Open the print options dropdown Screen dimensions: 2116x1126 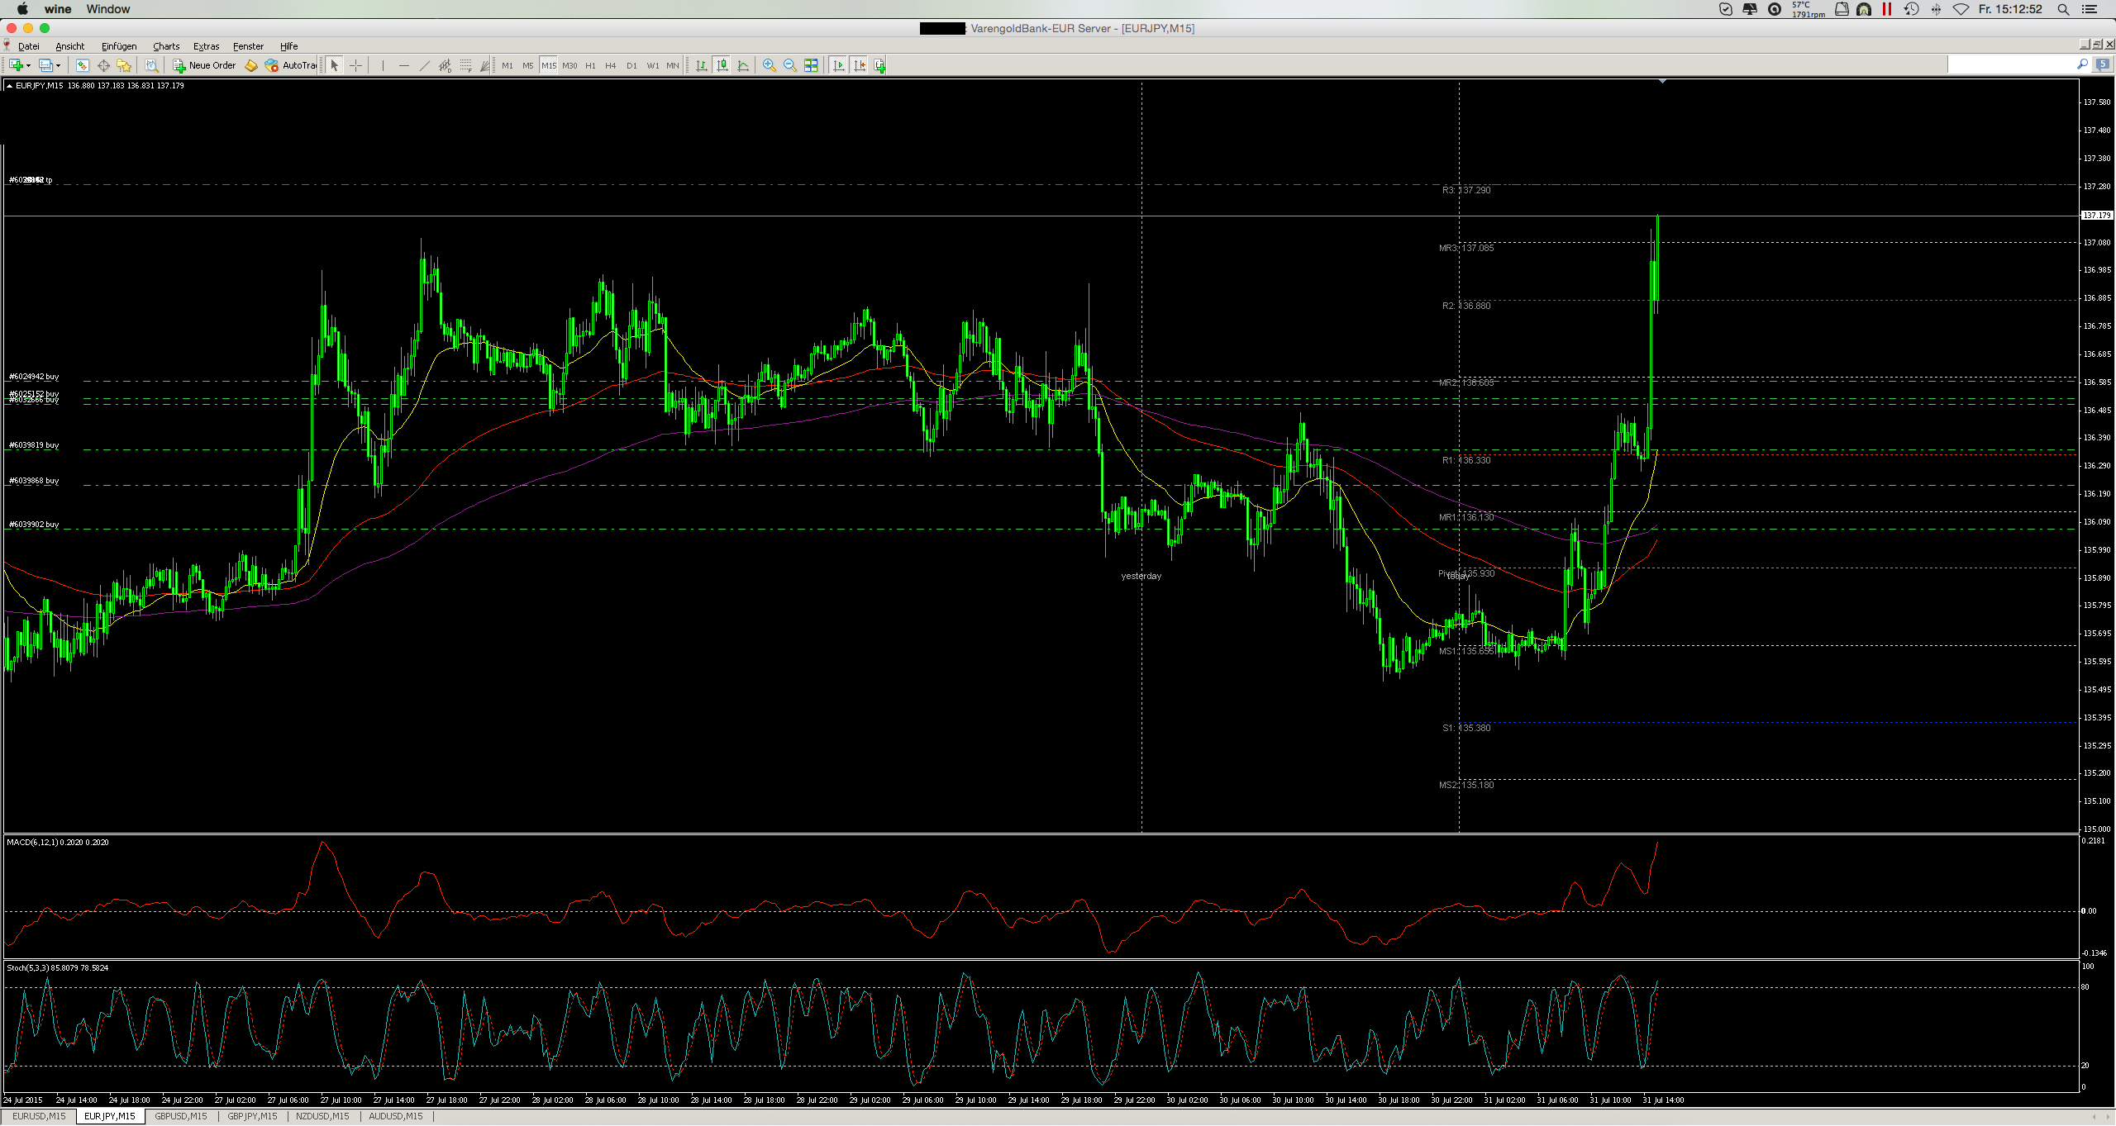(153, 65)
